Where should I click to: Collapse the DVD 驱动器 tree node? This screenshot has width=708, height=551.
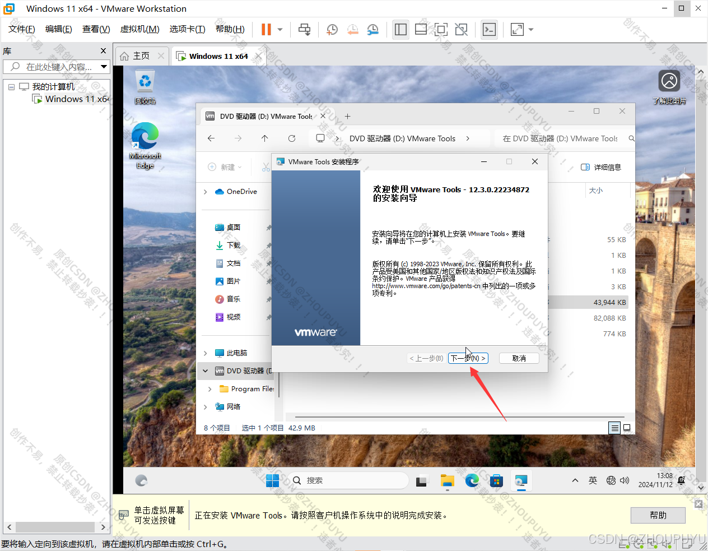(x=206, y=371)
